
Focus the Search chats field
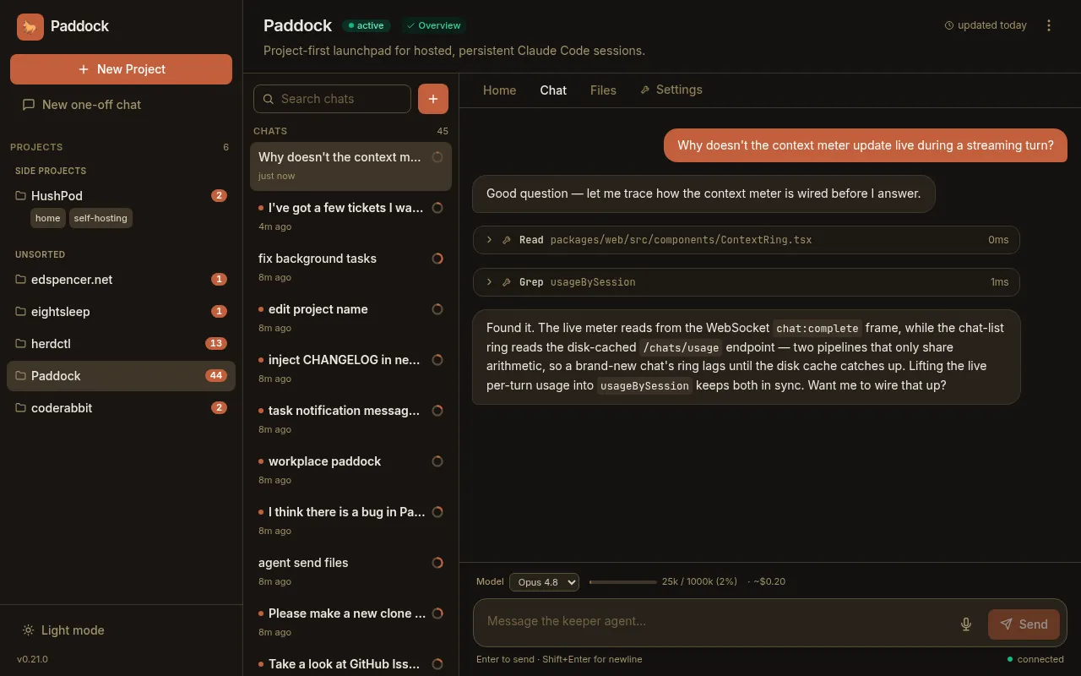(x=332, y=99)
